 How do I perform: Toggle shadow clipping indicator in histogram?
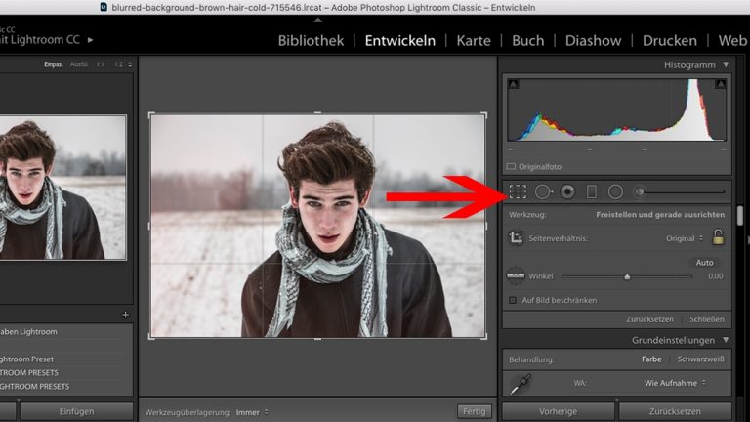point(514,84)
